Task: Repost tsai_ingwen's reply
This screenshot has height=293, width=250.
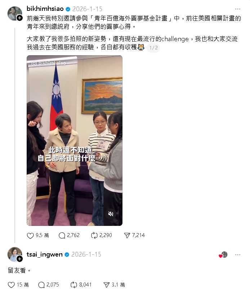Action: click(74, 285)
